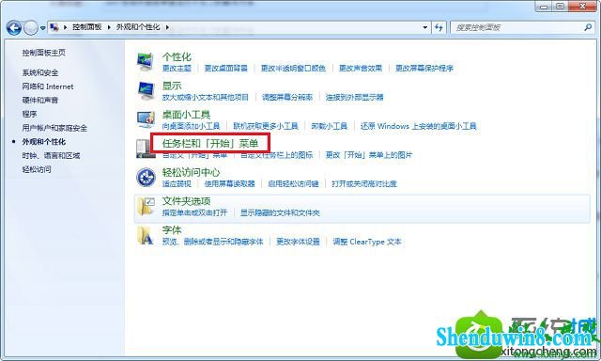Viewport: 601px width, 361px height.
Task: Click 连接到外部显示器 link
Action: pyautogui.click(x=355, y=97)
